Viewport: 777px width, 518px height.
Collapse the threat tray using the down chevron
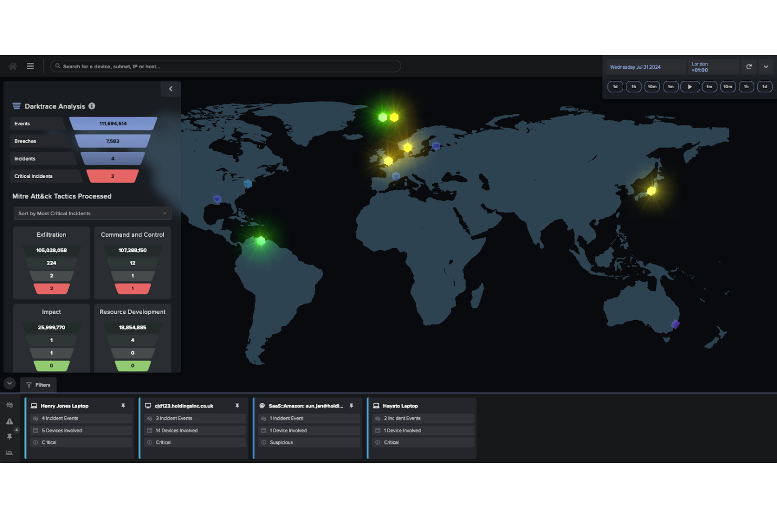9,384
